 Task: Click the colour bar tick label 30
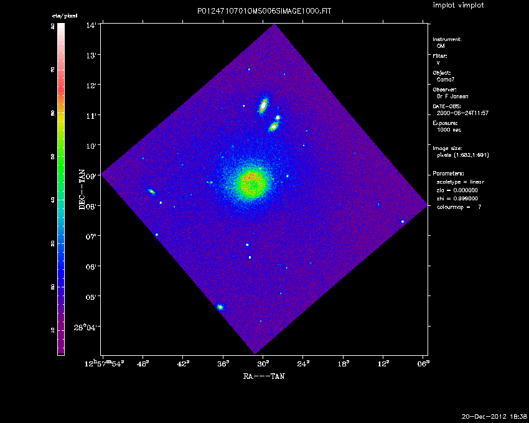(53, 244)
